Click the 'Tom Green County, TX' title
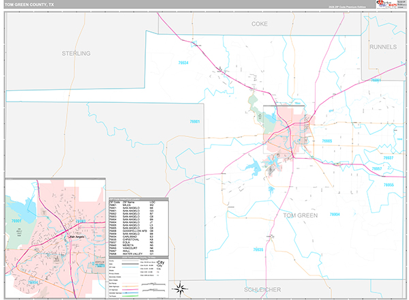 [x=29, y=5]
